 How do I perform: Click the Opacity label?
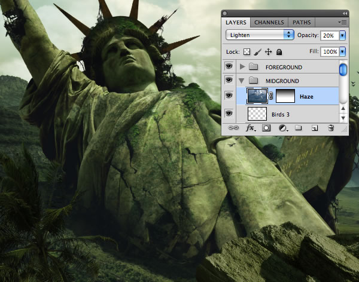pos(308,35)
